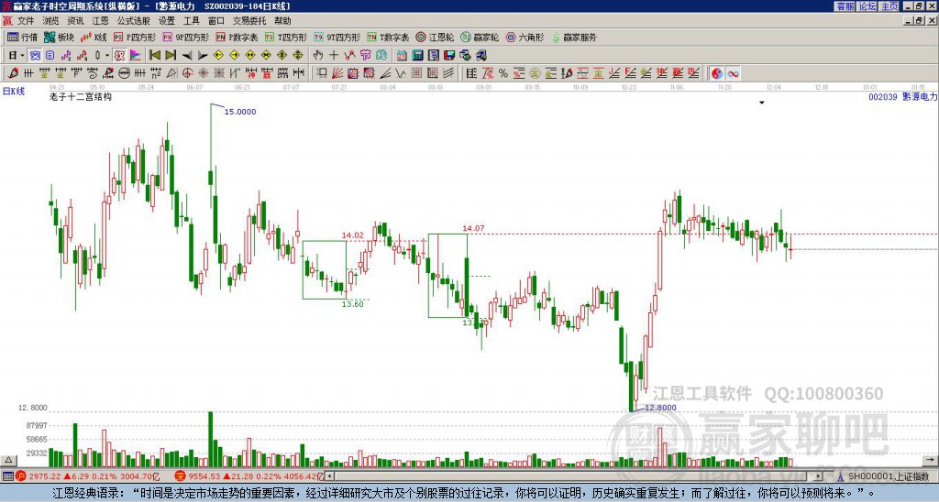Click the 2975.22 index value in status bar
The width and height of the screenshot is (939, 502).
(x=44, y=476)
